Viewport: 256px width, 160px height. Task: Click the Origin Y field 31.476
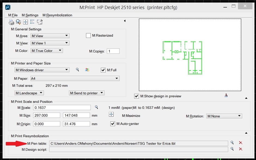click(x=77, y=124)
